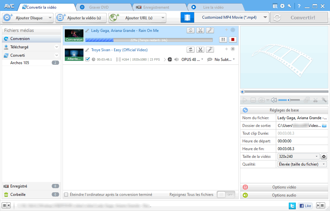Open the Archos 105 converted folder
This screenshot has width=330, height=211.
pos(32,63)
